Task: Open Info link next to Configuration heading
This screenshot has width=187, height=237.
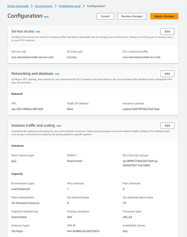Action: point(46,17)
